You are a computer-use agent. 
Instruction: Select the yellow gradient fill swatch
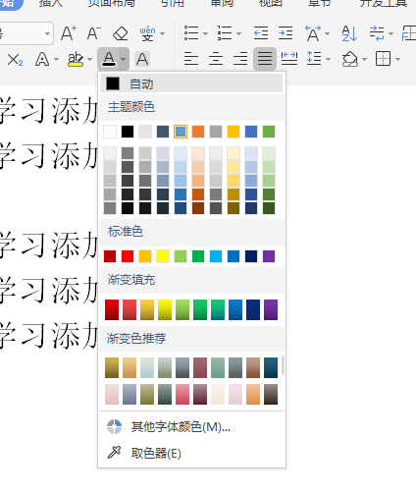click(x=165, y=309)
